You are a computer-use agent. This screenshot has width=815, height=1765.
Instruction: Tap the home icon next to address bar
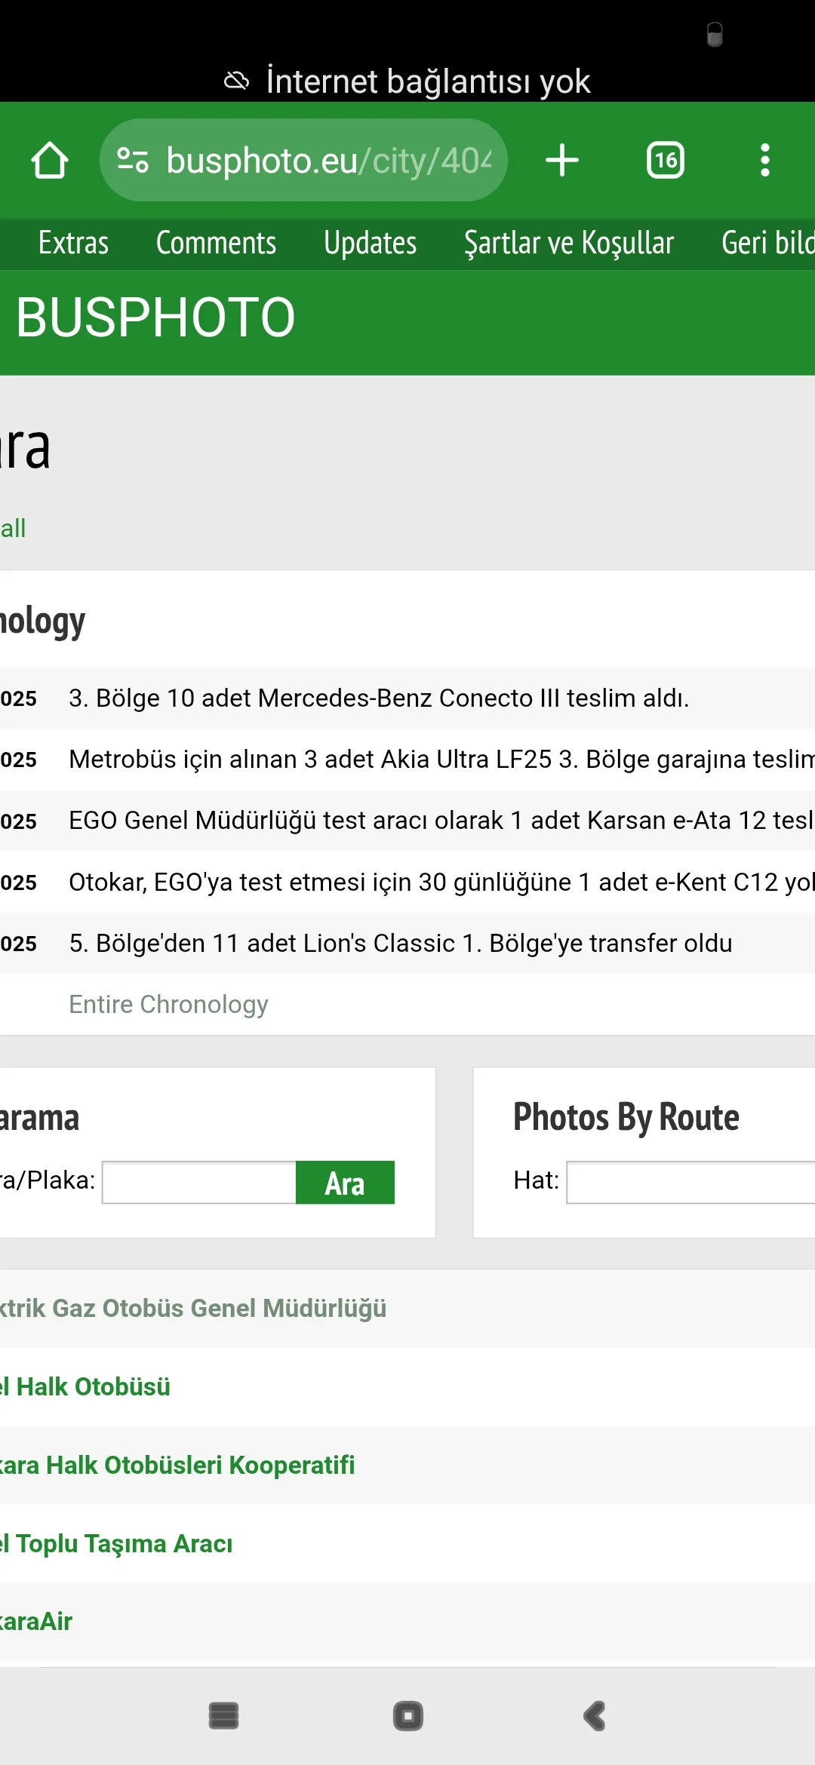[48, 159]
